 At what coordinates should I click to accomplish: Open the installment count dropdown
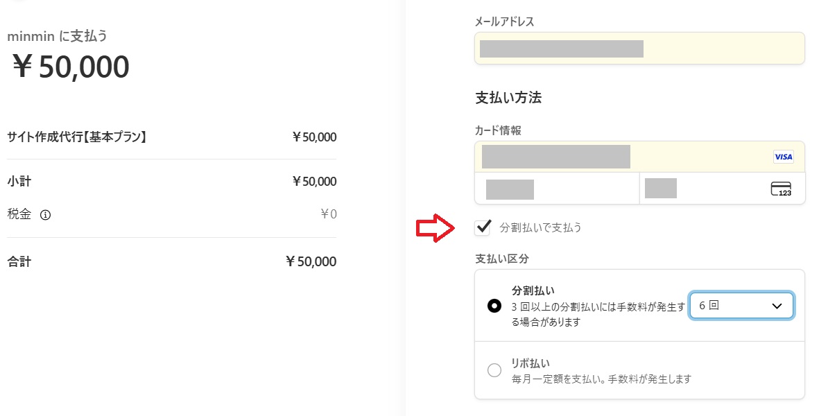[741, 305]
